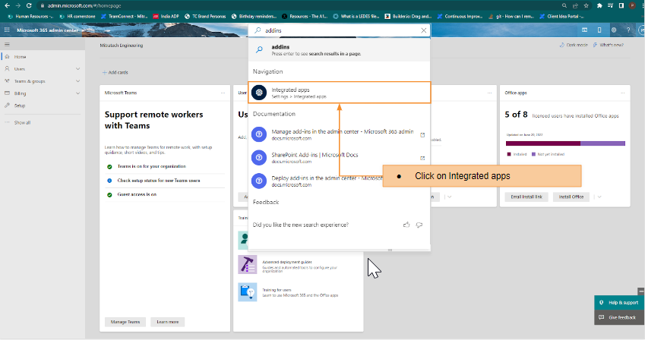Open Manage add-ins doc in new tab icon

pos(422,135)
